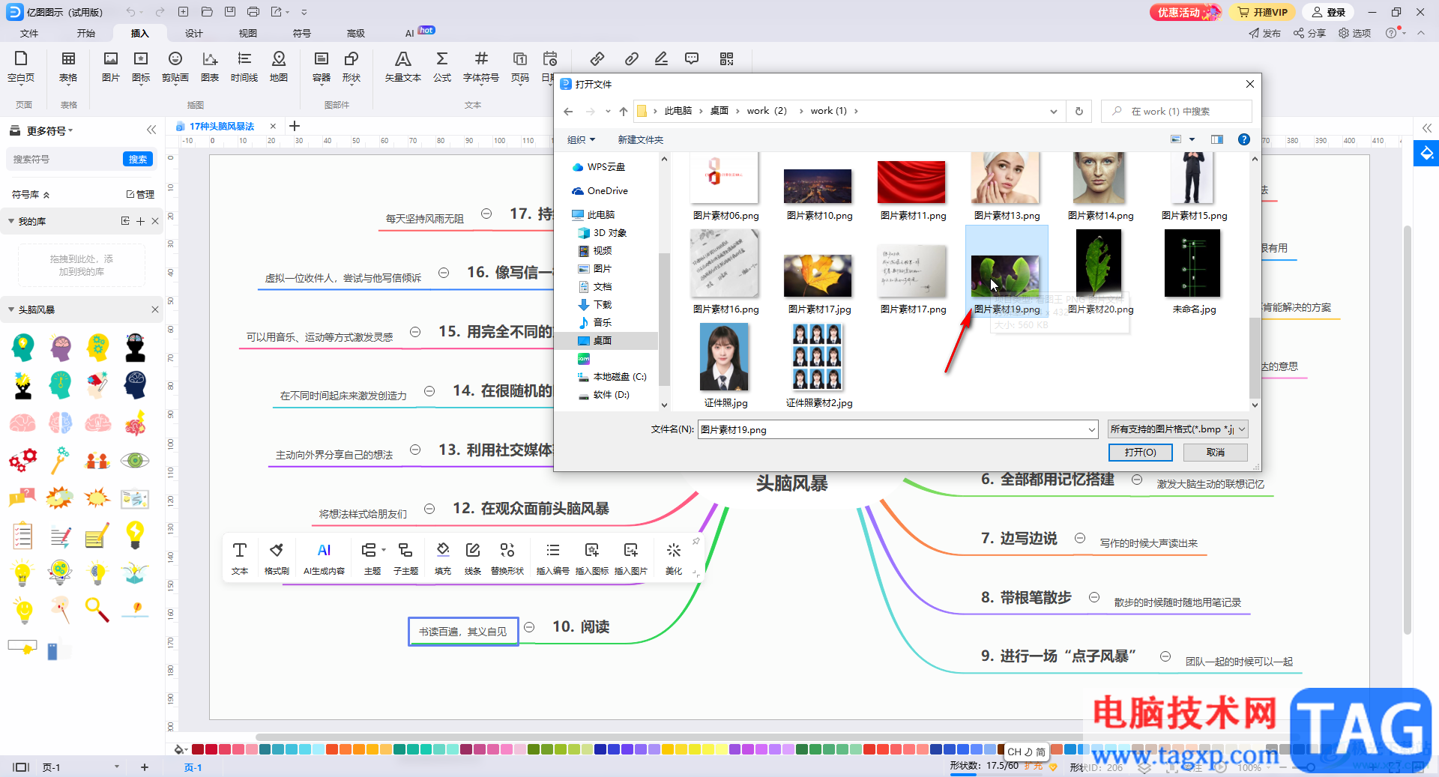This screenshot has width=1439, height=777.
Task: Toggle the preview pane in file dialog
Action: (1217, 139)
